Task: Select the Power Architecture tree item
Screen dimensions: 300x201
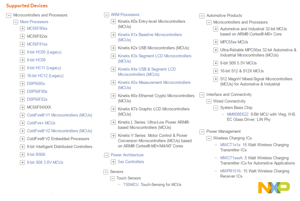Action: point(127,155)
